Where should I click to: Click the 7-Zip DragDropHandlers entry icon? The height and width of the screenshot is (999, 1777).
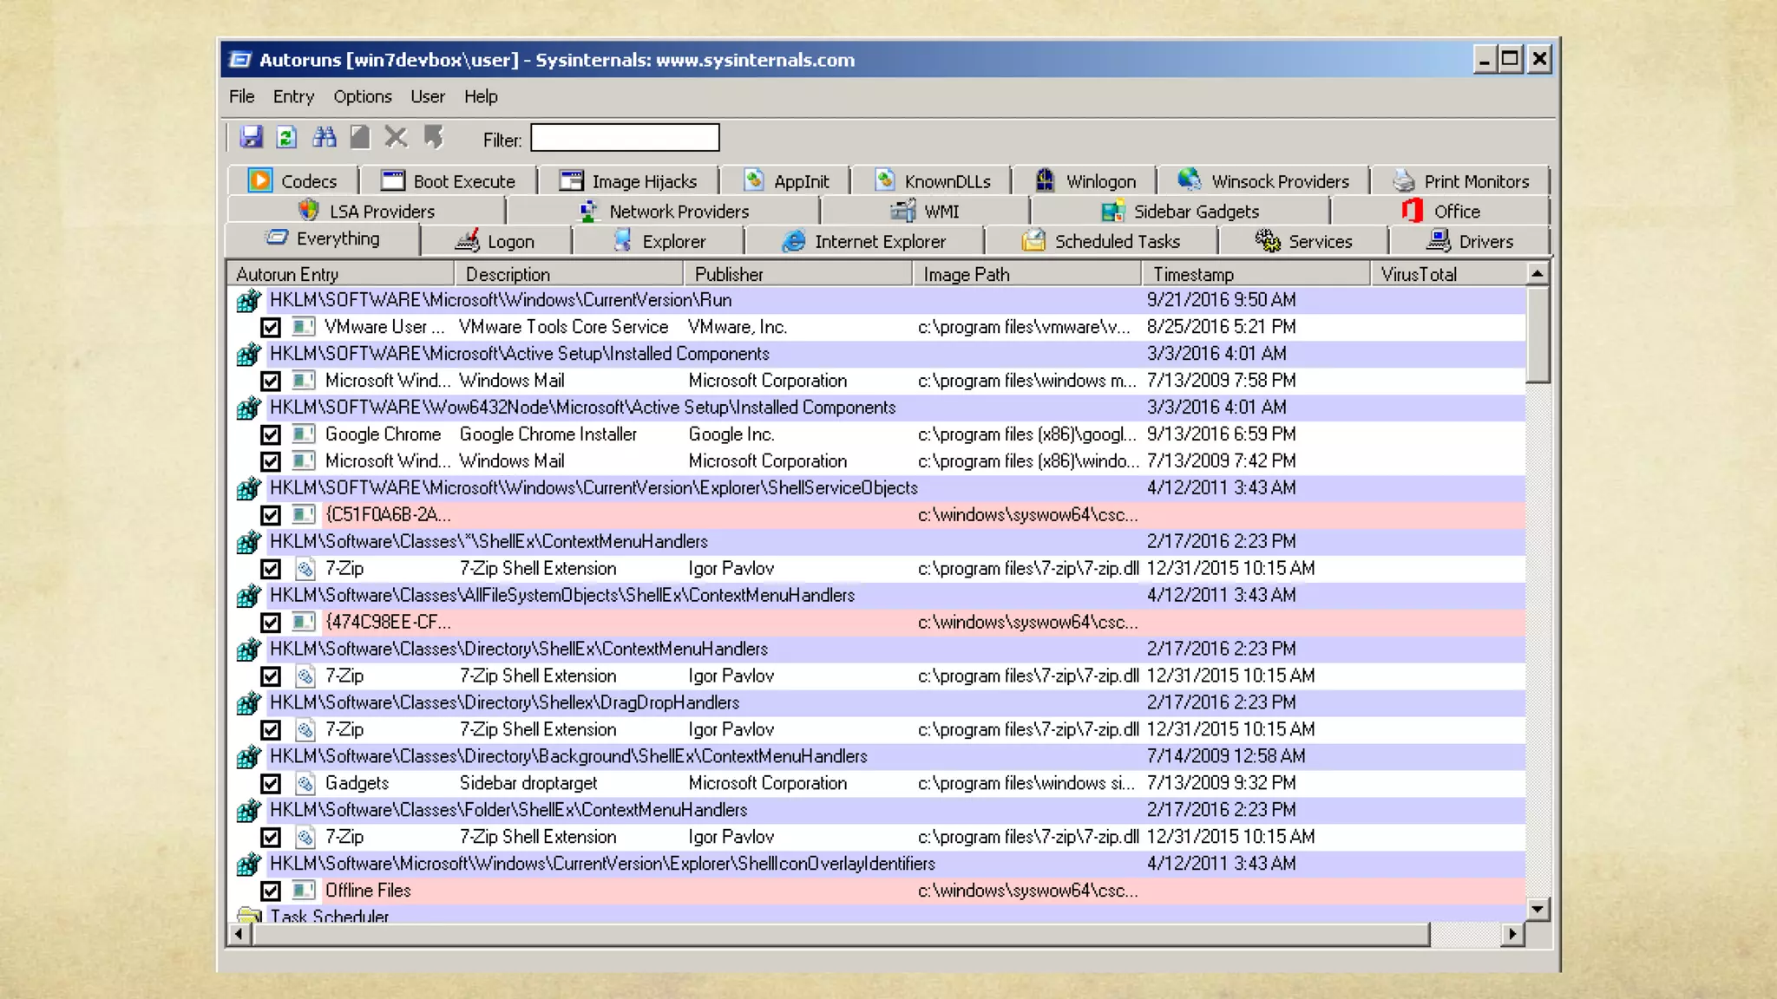click(x=305, y=730)
